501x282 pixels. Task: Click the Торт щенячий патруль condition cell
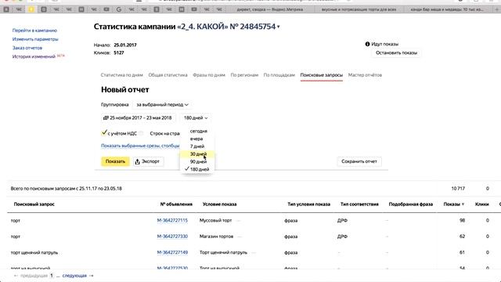[223, 252]
